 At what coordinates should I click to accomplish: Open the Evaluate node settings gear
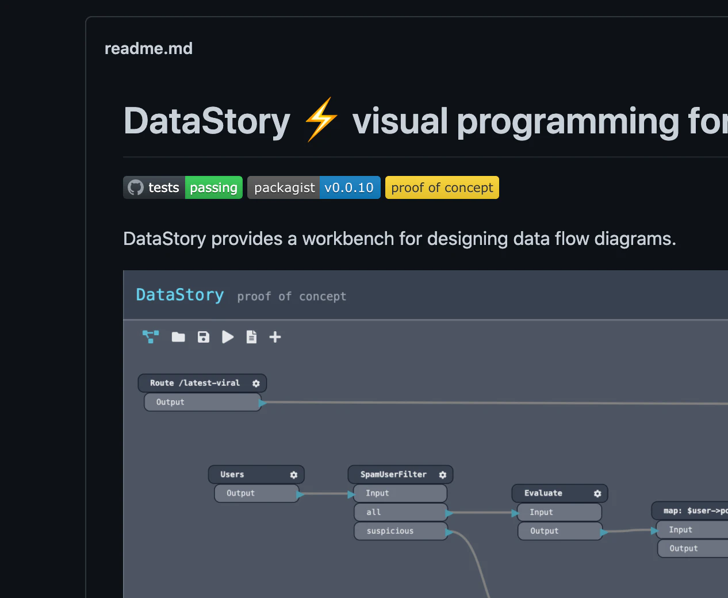point(597,493)
